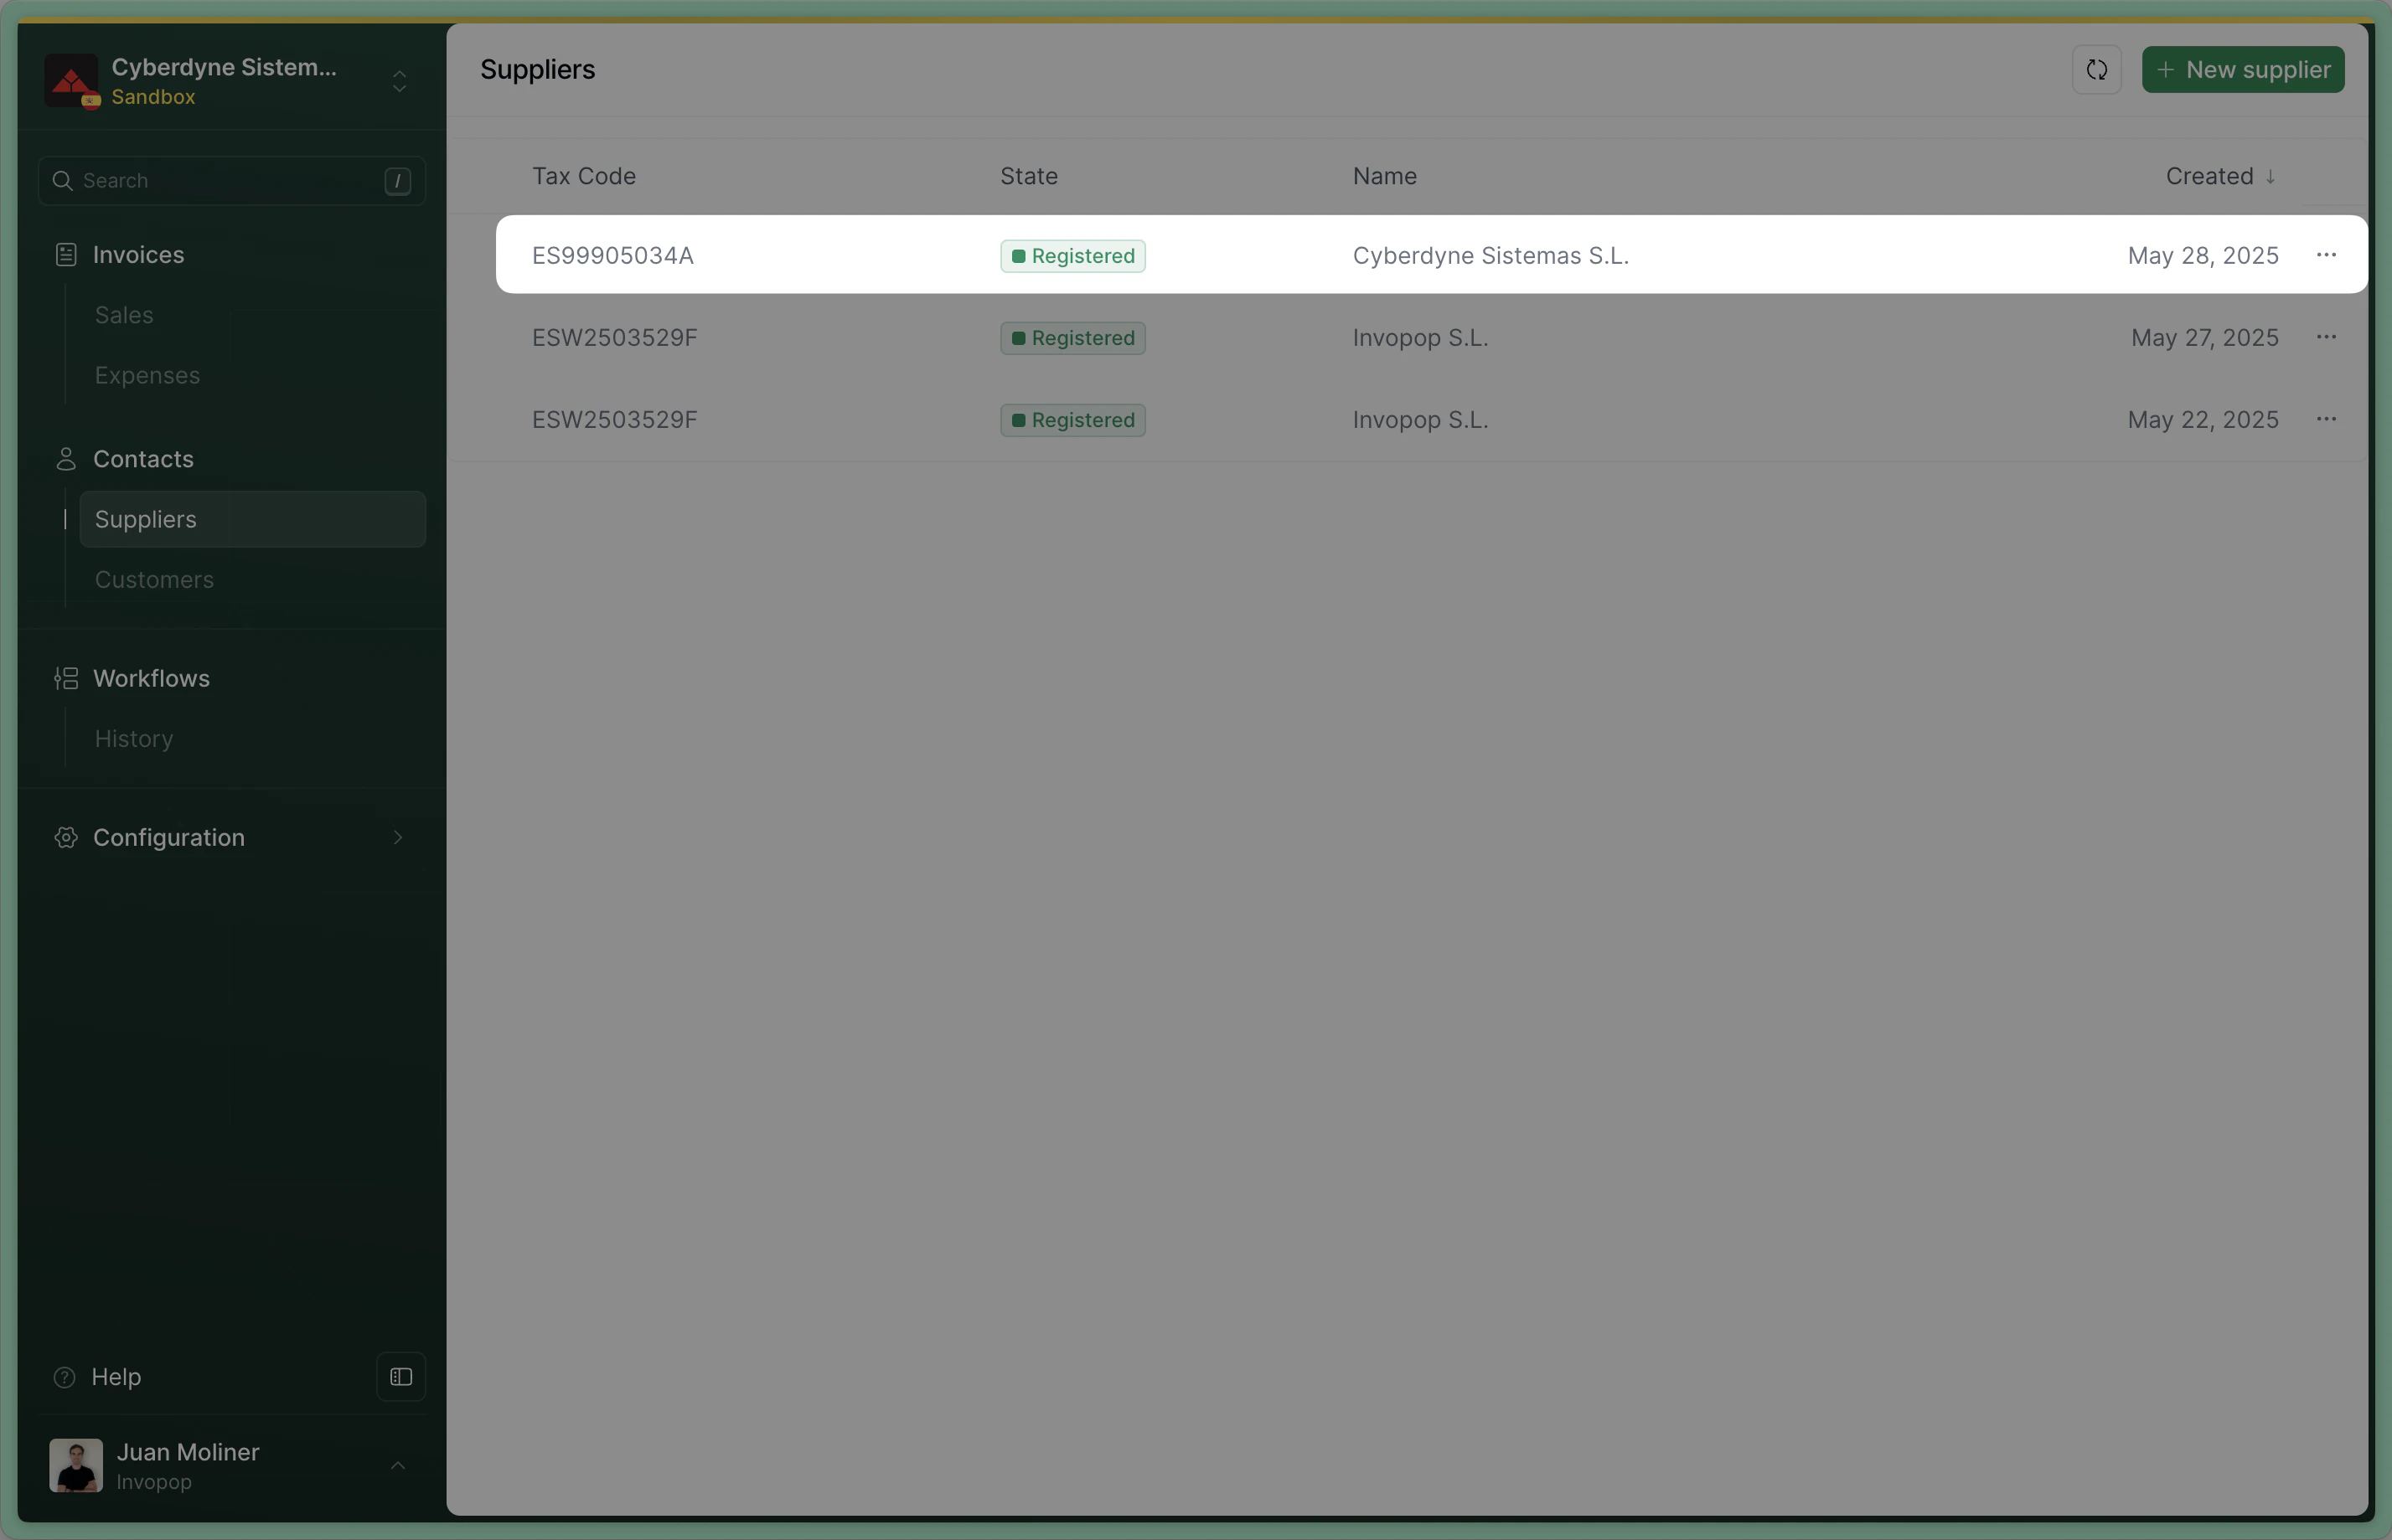Click the refresh suppliers icon button

click(x=2096, y=70)
